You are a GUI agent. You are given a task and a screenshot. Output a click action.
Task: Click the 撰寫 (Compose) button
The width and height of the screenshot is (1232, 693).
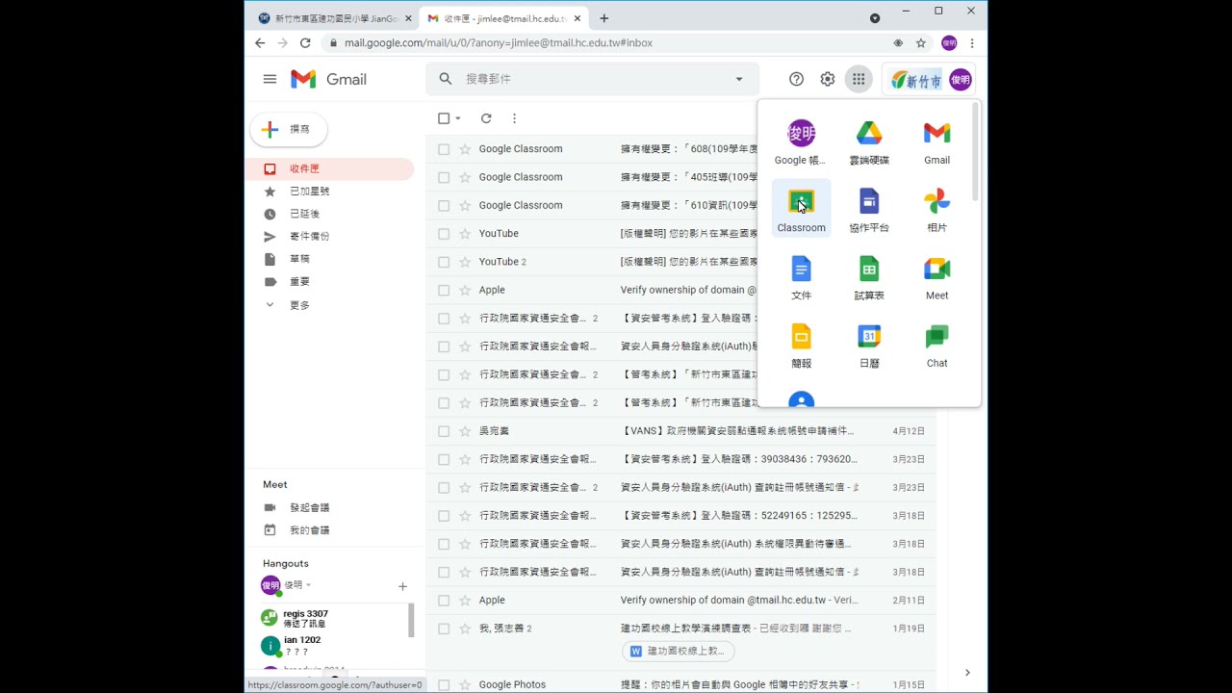[x=289, y=129]
